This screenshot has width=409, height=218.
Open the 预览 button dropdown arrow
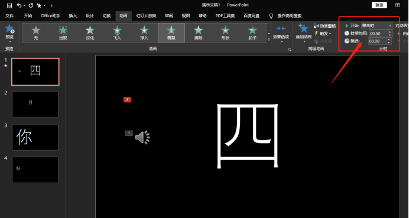click(x=9, y=42)
